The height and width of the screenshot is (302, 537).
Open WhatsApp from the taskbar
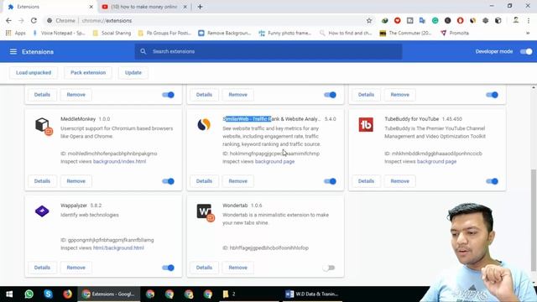click(29, 294)
